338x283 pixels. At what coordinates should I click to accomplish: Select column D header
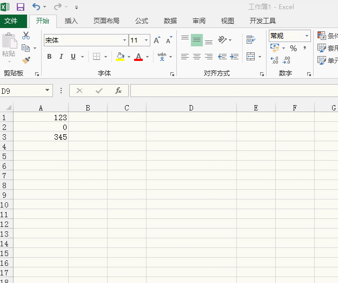point(191,108)
